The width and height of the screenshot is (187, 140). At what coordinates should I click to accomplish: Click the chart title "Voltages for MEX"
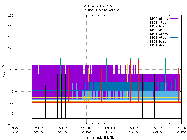tap(98, 6)
